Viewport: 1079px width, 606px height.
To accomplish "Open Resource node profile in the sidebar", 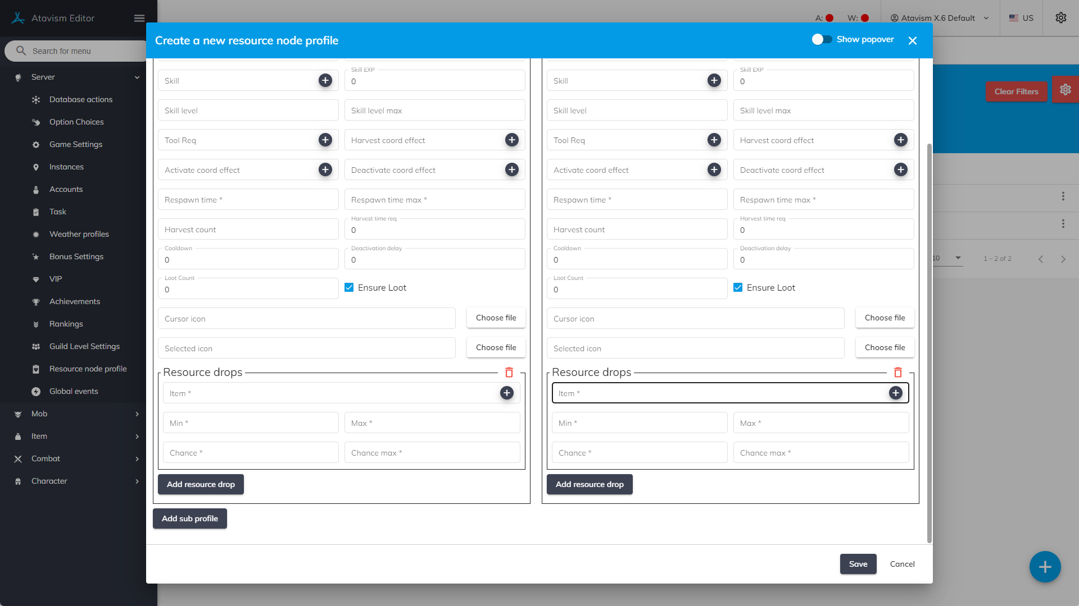I will click(x=88, y=369).
